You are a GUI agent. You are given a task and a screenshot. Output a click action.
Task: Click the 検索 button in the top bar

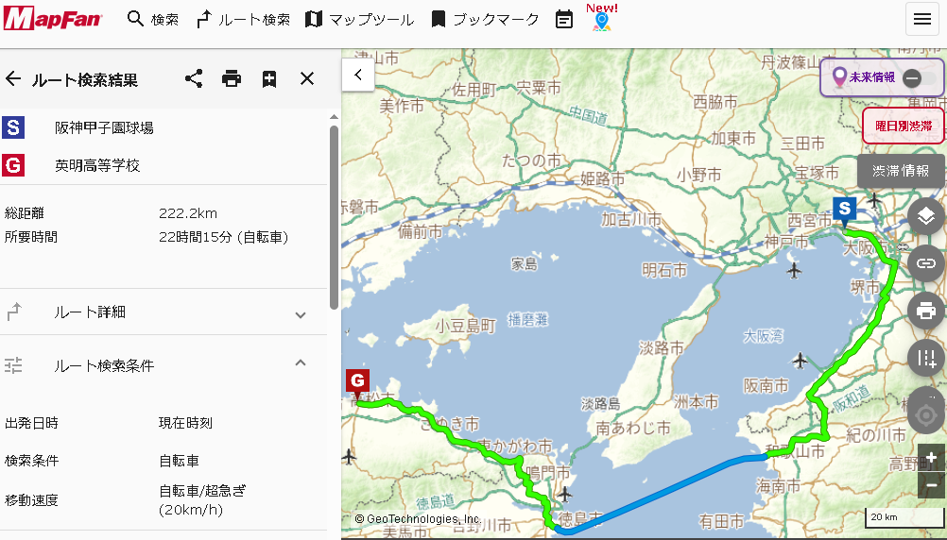153,19
